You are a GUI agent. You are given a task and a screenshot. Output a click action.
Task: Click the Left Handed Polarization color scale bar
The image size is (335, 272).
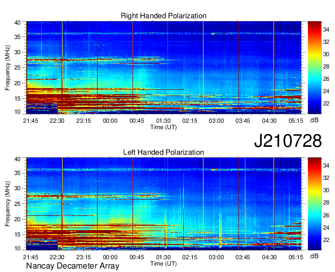[314, 204]
